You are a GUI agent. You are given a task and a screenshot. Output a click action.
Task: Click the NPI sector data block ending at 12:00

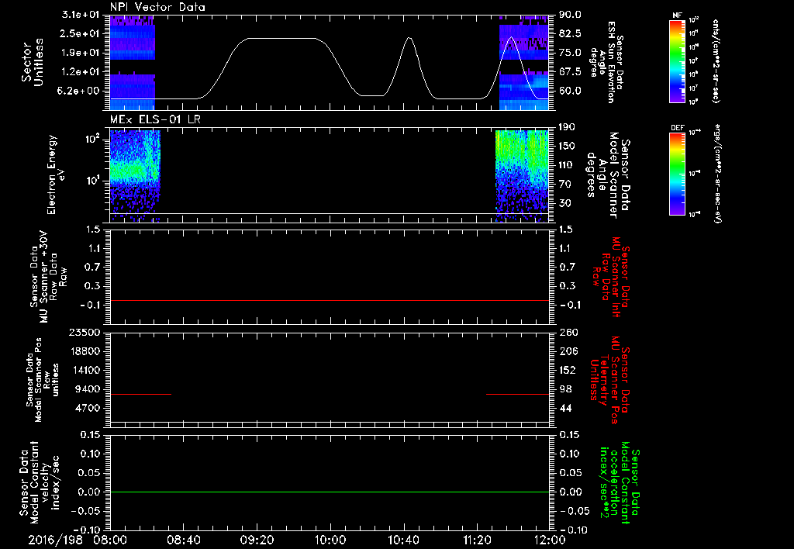524,62
